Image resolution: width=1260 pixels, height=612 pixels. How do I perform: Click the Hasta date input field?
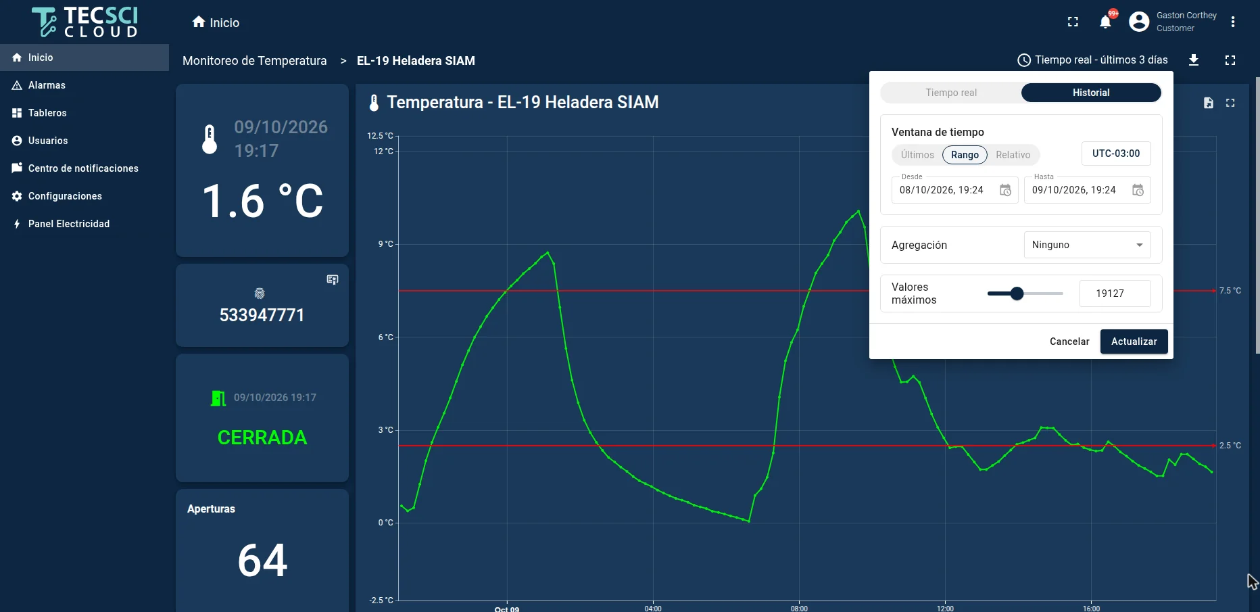(x=1087, y=190)
